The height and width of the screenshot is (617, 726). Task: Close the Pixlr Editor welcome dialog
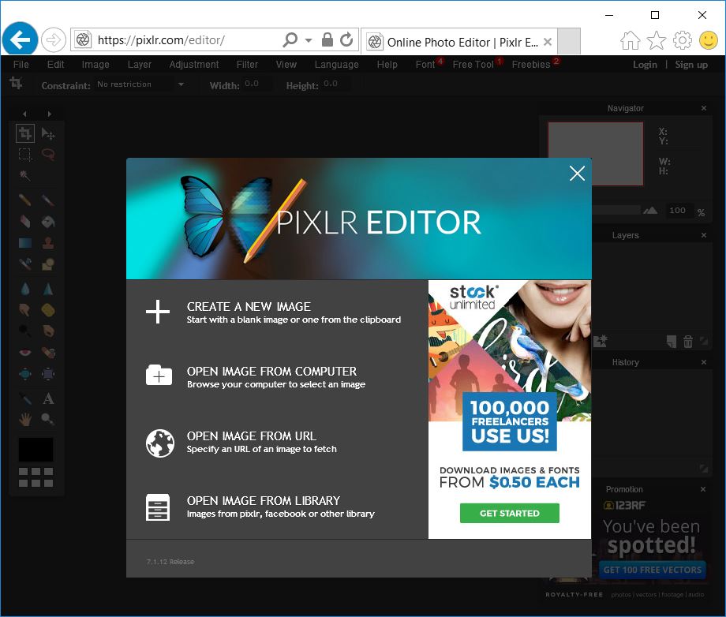tap(577, 174)
